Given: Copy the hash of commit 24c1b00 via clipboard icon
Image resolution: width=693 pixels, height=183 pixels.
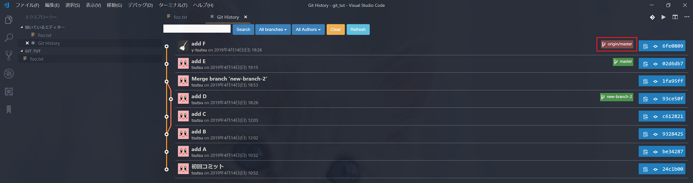Looking at the screenshot, I should pyautogui.click(x=646, y=169).
